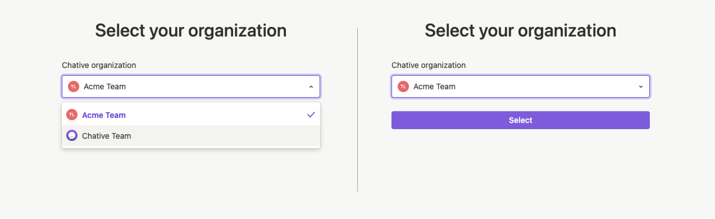Click the TL avatar icon in the right dropdown field
The image size is (715, 219).
(404, 86)
